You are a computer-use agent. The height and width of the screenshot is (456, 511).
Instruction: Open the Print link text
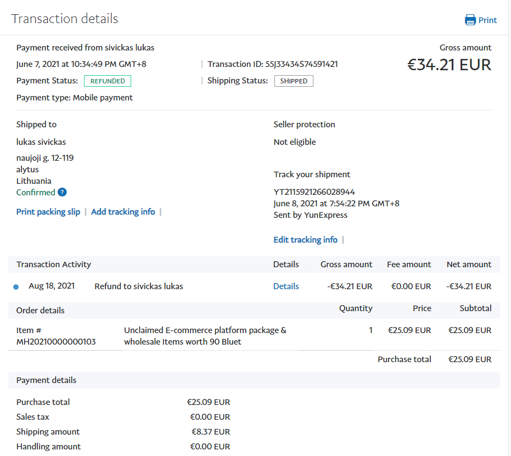tap(487, 20)
